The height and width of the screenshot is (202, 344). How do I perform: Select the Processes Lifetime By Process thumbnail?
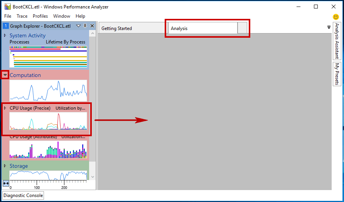(48, 57)
